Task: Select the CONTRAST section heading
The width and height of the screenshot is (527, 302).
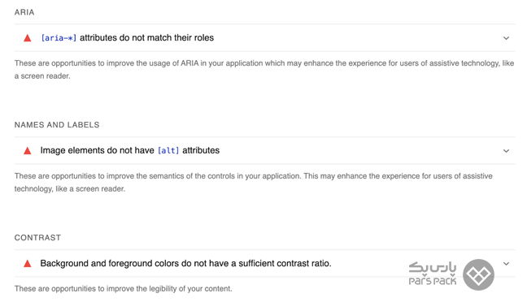Action: point(37,238)
